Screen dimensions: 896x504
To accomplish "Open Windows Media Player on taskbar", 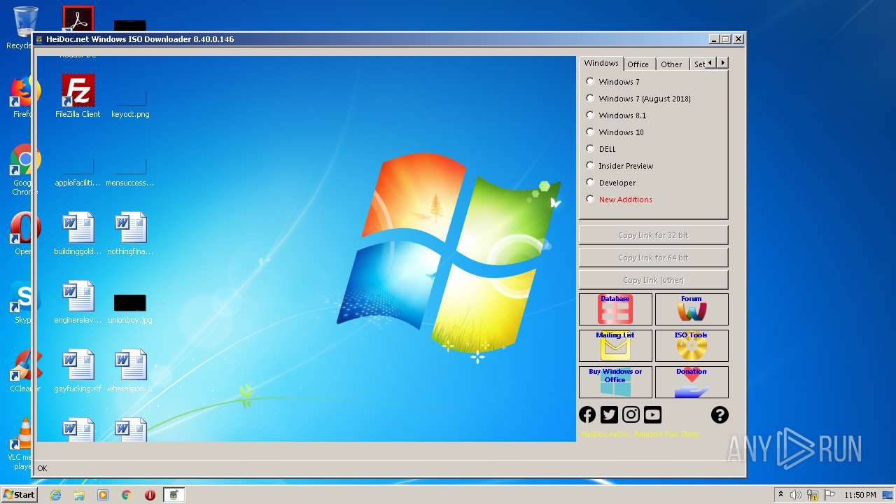I will (x=103, y=495).
